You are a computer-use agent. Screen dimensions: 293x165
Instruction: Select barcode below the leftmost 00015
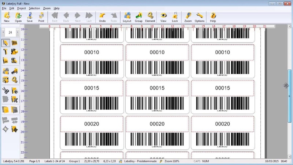[92, 104]
